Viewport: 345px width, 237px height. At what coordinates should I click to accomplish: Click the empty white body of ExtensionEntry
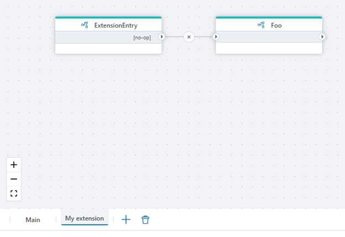pyautogui.click(x=108, y=48)
